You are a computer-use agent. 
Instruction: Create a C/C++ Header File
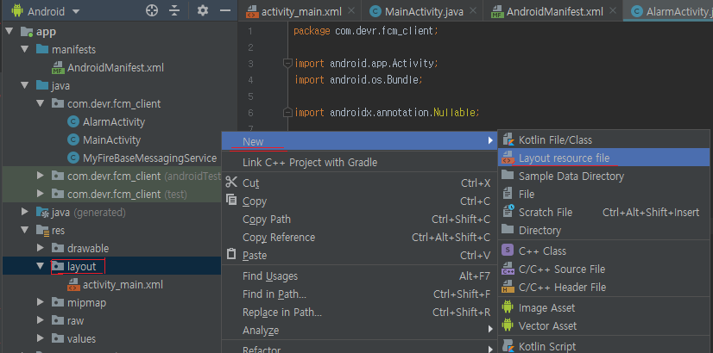point(604,288)
